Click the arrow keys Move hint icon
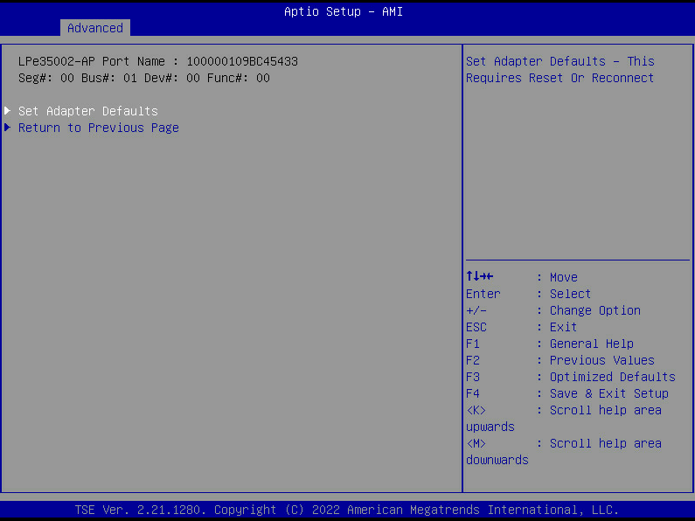695x521 pixels. 480,276
